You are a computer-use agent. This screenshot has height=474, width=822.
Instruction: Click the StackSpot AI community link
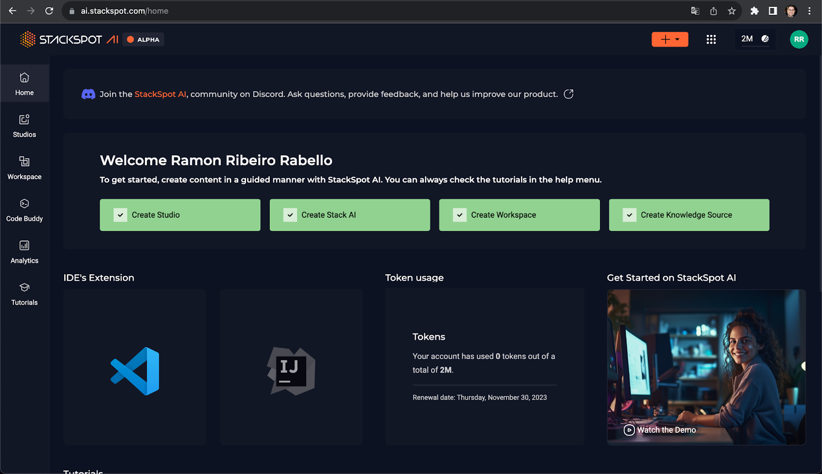pos(160,94)
